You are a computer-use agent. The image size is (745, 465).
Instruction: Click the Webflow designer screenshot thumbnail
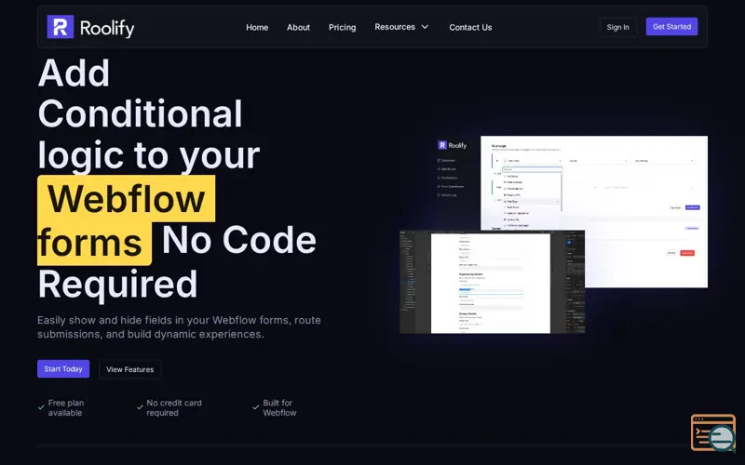click(492, 282)
